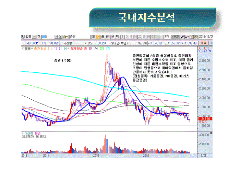This screenshot has height=170, width=229.
Task: Choose the 5 interval button
Action: tap(131, 37)
